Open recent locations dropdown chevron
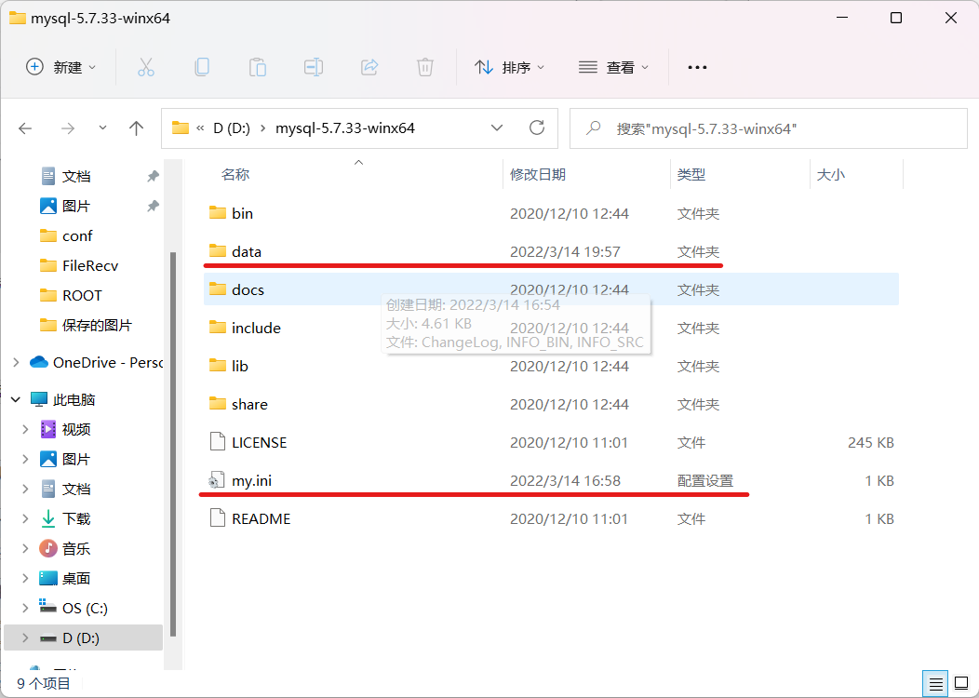This screenshot has width=979, height=698. click(x=102, y=128)
